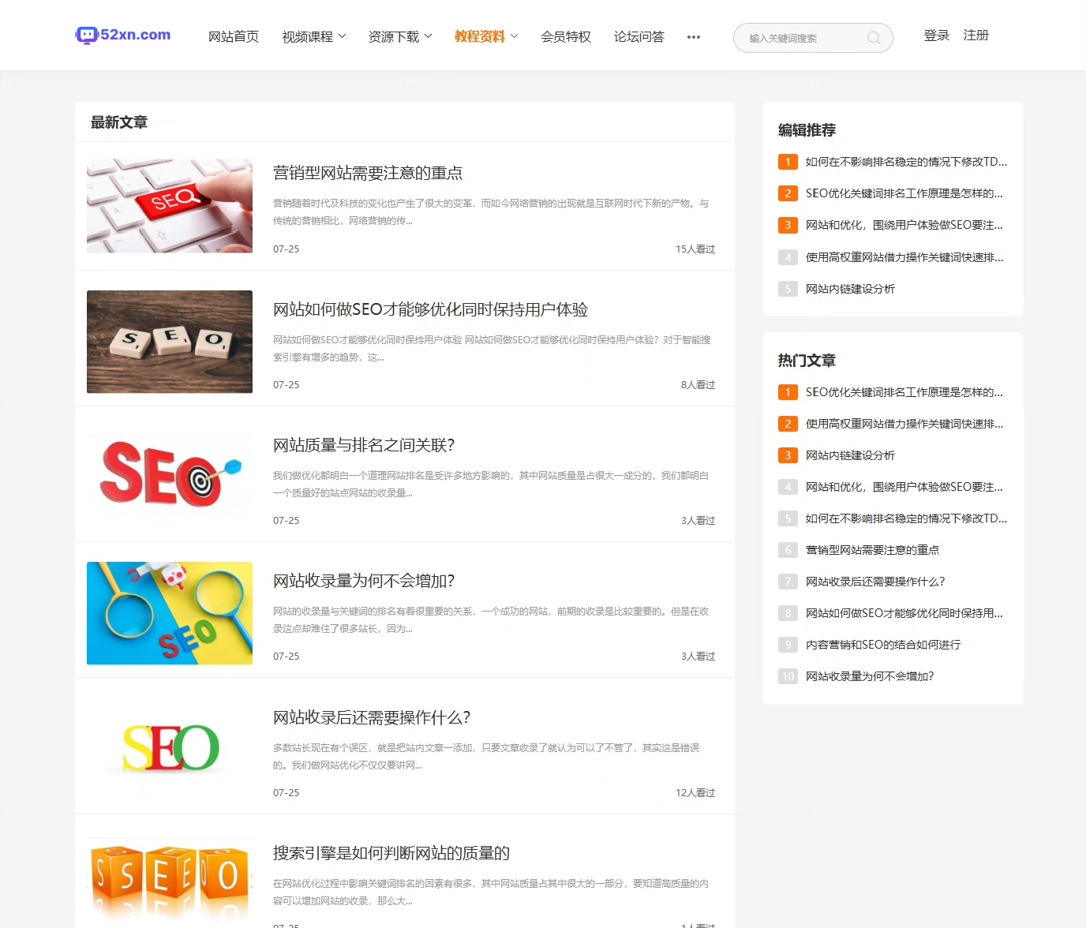Open the 会员特权 page
Viewport: 1086px width, 928px height.
coord(565,36)
